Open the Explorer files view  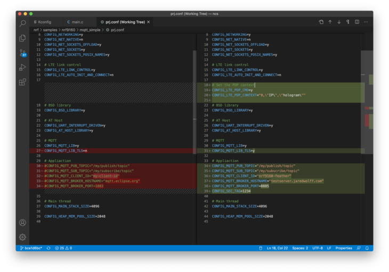pyautogui.click(x=22, y=38)
